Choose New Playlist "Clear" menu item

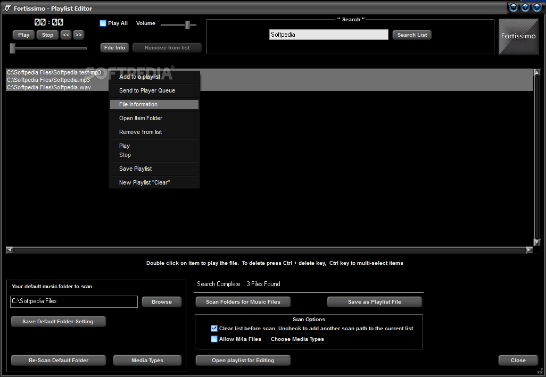tap(154, 182)
